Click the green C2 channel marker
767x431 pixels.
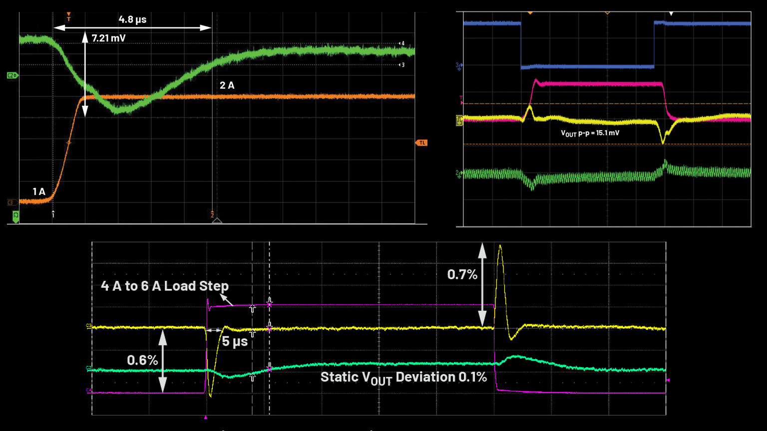click(12, 75)
